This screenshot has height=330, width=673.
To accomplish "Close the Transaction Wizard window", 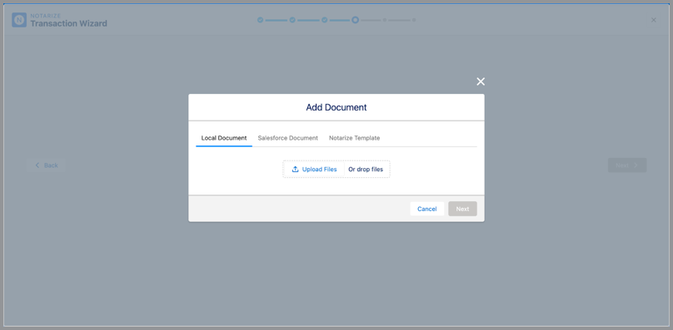I will pos(654,20).
